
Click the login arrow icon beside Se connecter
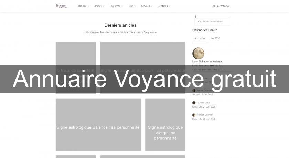213,6
